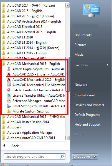Open the Migrate Custom Settings subfolder
Image resolution: width=112 pixels, height=166 pixels.
pos(30,111)
